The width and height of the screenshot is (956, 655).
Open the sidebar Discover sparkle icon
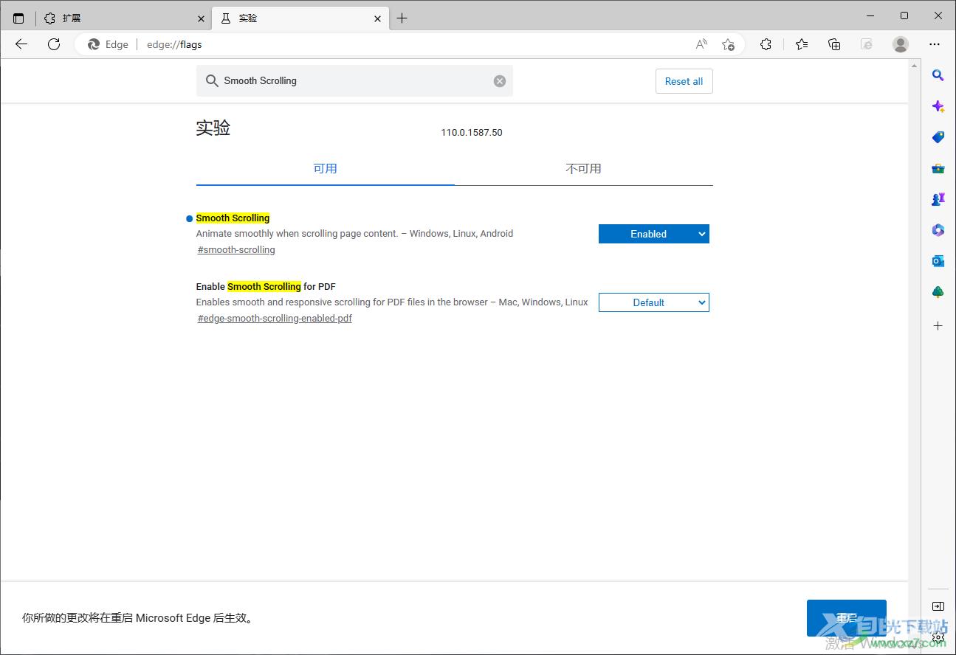(x=938, y=106)
